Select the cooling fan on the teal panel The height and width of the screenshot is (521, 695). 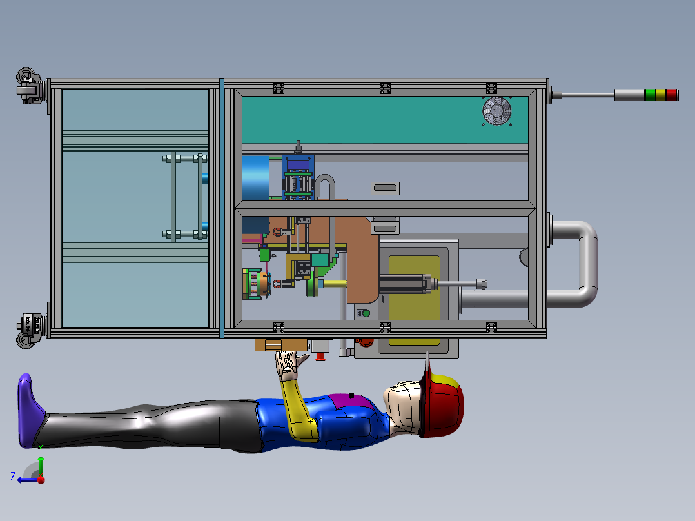point(496,111)
